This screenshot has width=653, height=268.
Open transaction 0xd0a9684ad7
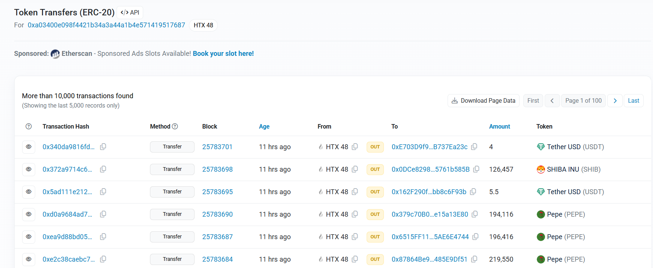pos(67,214)
